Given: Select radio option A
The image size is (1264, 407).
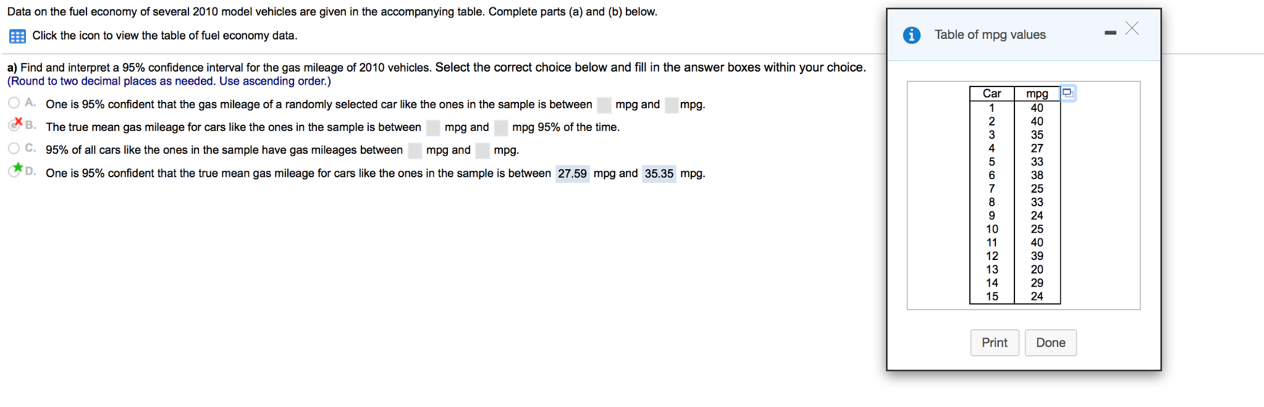Looking at the screenshot, I should click(14, 103).
